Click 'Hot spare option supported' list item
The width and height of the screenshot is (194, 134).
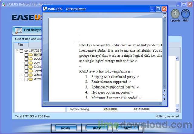110,92
